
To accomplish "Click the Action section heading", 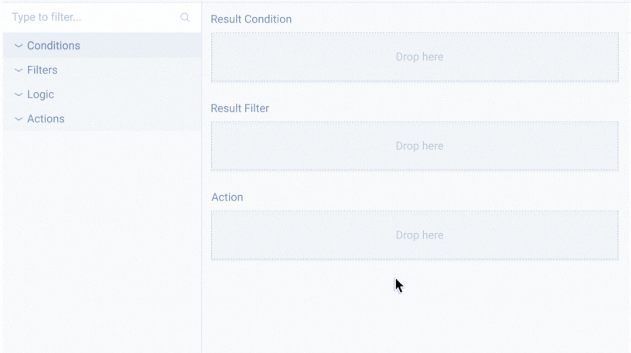I will pyautogui.click(x=227, y=197).
